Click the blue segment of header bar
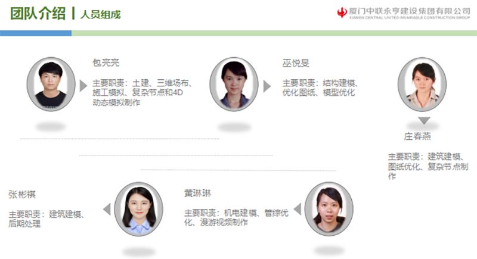Viewport: 477px width, 259px height. (x=36, y=33)
